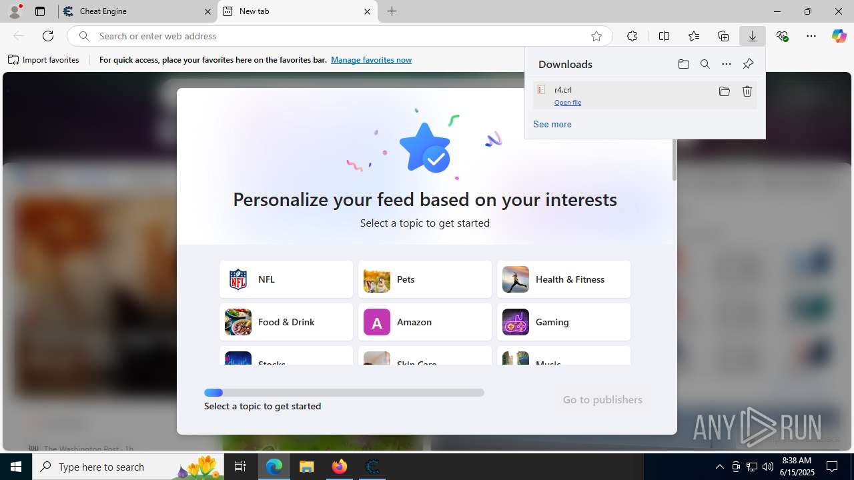
Task: Close the New tab tab
Action: click(x=367, y=11)
